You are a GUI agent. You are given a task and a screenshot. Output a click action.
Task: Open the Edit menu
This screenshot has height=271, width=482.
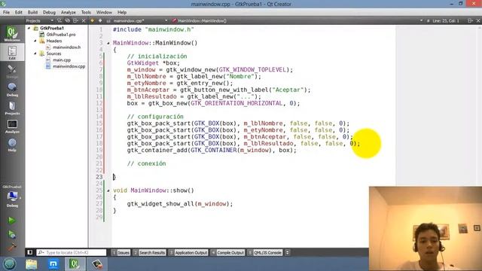tap(18, 12)
